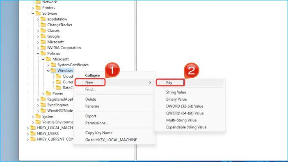The width and height of the screenshot is (288, 162).
Task: Select the ChangeTracker key label
Action: tap(60, 25)
